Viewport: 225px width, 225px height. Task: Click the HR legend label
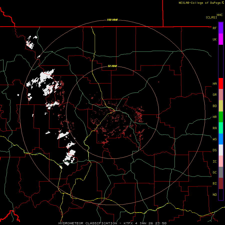[x=214, y=117]
